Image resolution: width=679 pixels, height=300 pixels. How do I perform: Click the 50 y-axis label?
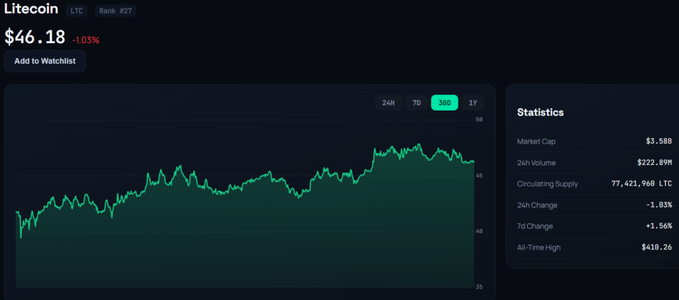pos(479,120)
